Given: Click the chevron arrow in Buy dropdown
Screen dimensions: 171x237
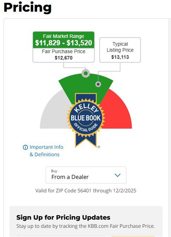Looking at the screenshot, I should click(117, 175).
